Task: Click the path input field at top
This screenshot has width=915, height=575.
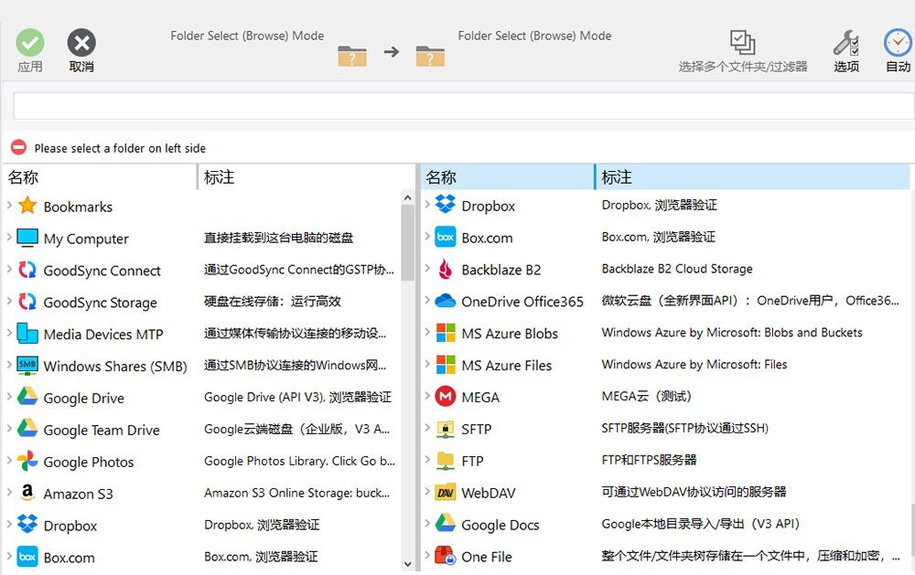Action: pos(464,106)
